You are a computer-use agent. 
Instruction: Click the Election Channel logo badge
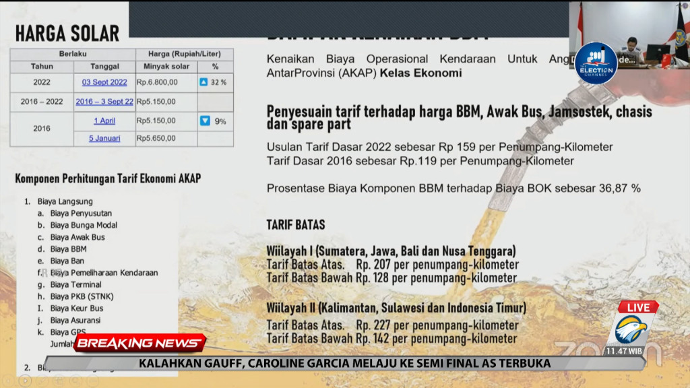tap(596, 63)
